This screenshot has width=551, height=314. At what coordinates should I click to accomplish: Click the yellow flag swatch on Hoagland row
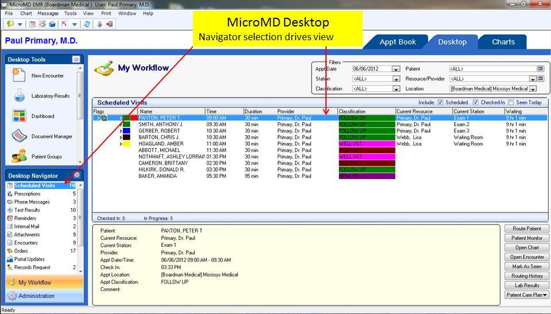(126, 144)
